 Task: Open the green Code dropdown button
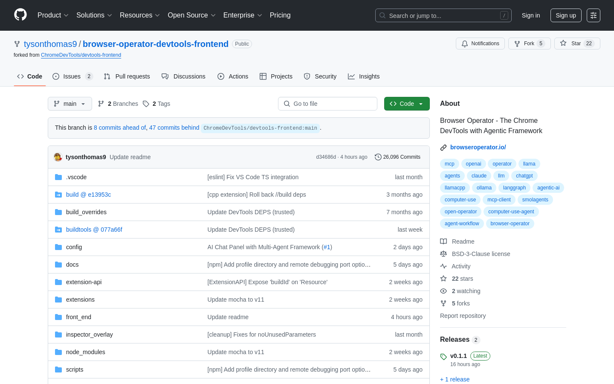(x=407, y=104)
